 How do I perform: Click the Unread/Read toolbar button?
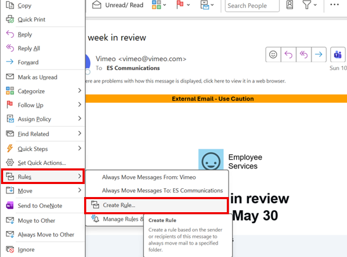click(118, 5)
